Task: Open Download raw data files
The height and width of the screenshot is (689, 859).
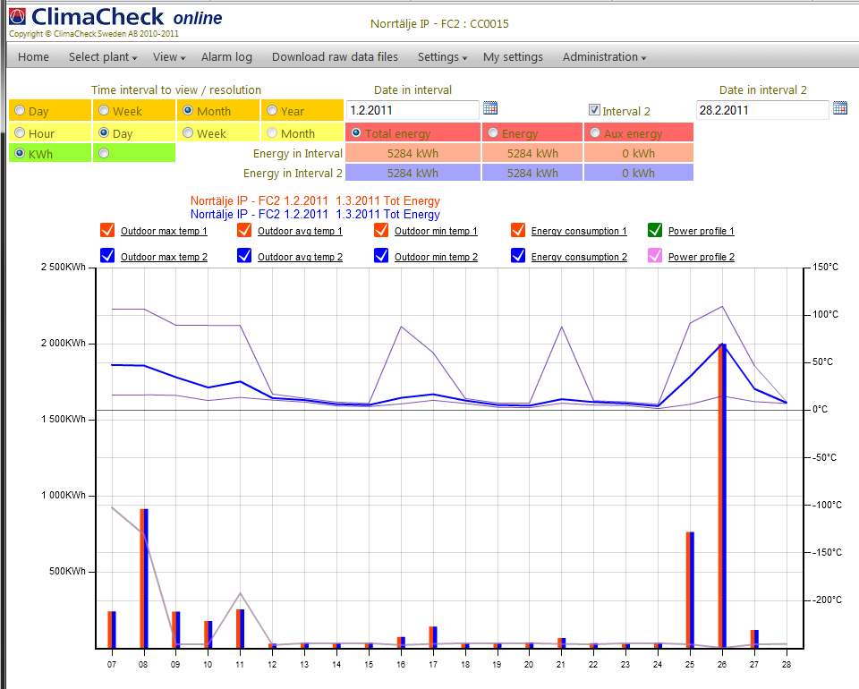Action: (x=335, y=57)
